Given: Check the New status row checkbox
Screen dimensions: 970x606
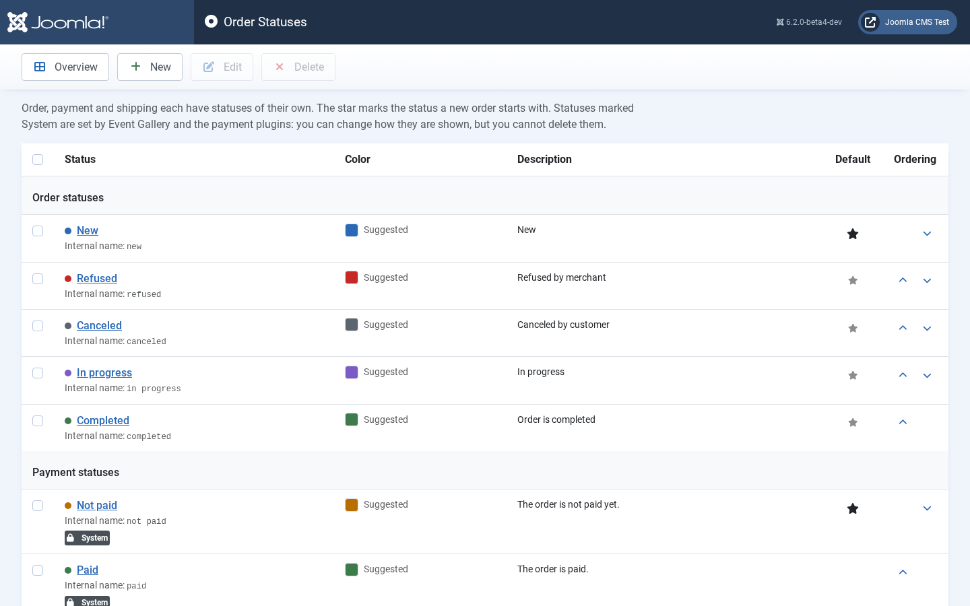Looking at the screenshot, I should (38, 231).
